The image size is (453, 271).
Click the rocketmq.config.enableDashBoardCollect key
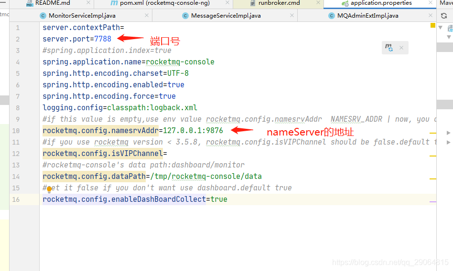point(124,199)
